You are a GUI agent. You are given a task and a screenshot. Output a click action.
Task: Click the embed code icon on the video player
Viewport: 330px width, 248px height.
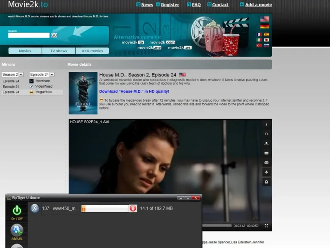266,134
